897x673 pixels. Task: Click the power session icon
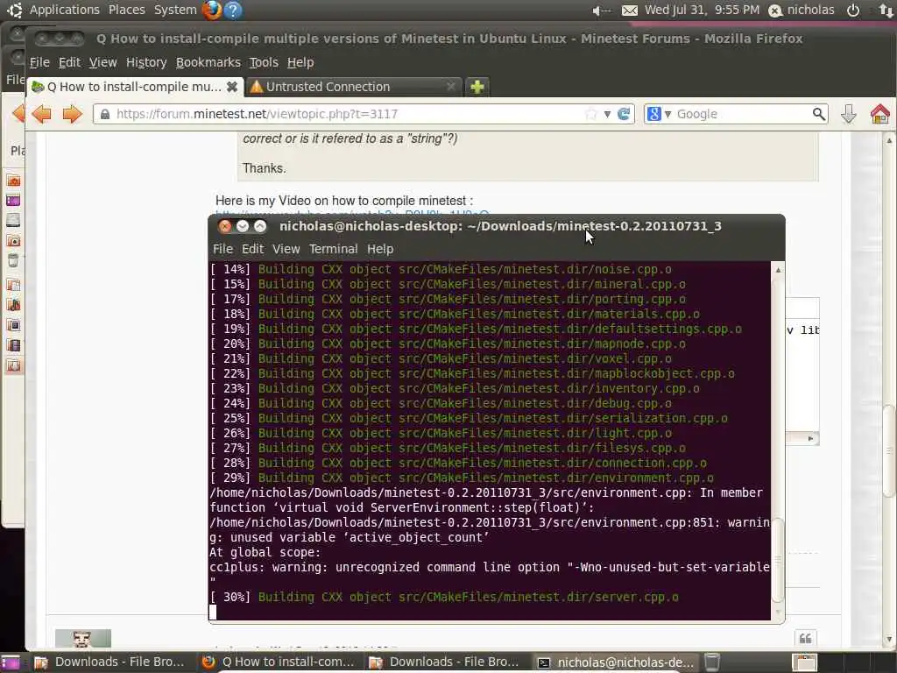click(853, 11)
